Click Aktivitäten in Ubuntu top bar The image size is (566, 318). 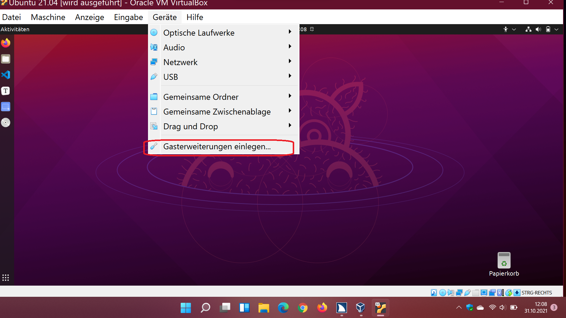[15, 29]
